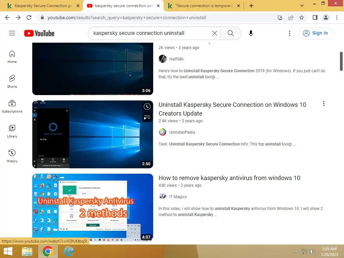Close the YouTube search results tab
The height and width of the screenshot is (258, 344).
click(x=158, y=6)
